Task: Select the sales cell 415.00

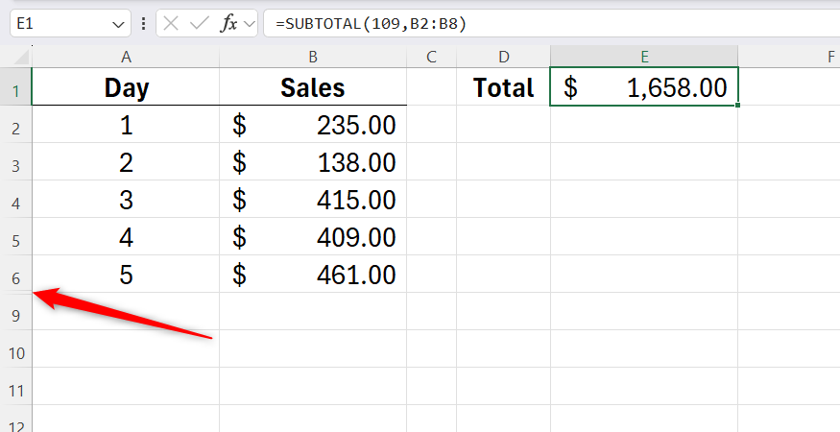Action: pos(313,200)
